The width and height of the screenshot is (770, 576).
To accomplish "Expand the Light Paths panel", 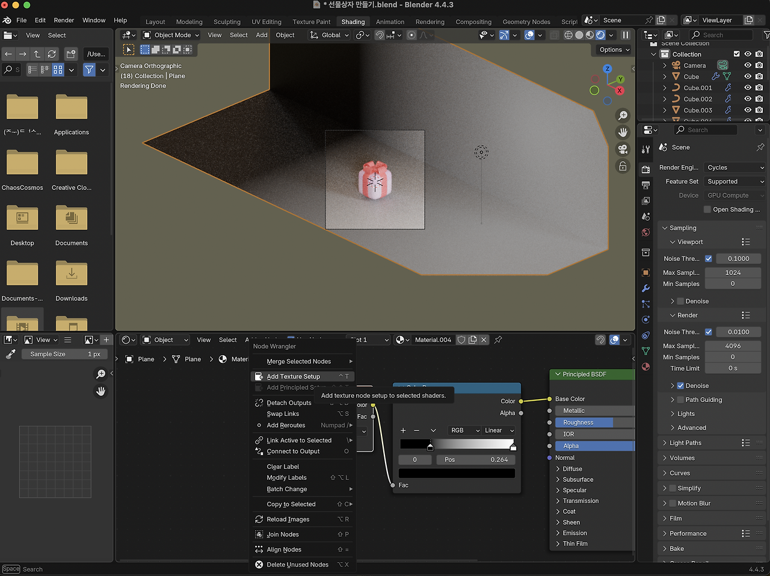I will pos(685,443).
